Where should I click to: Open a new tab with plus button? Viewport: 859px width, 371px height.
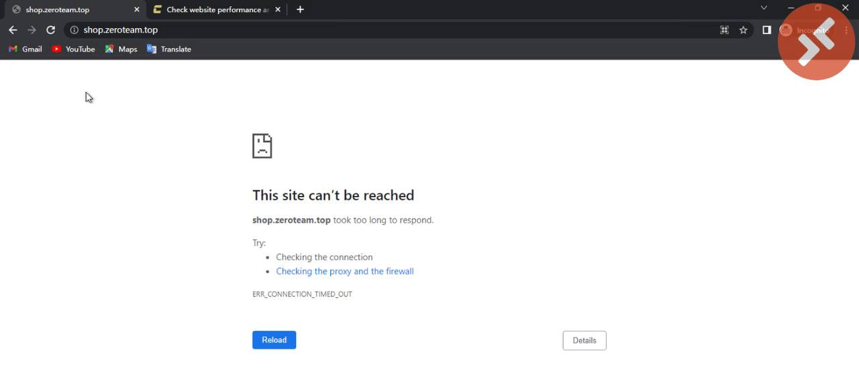(300, 9)
